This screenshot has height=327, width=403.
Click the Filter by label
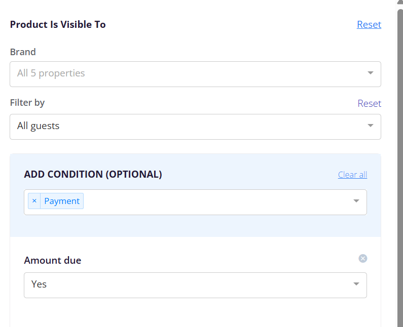coord(27,103)
